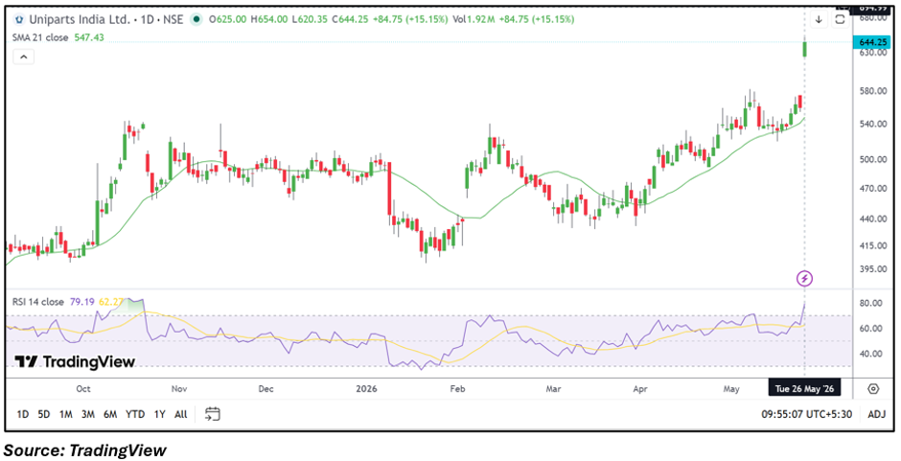Click the green market status dot

coord(196,19)
